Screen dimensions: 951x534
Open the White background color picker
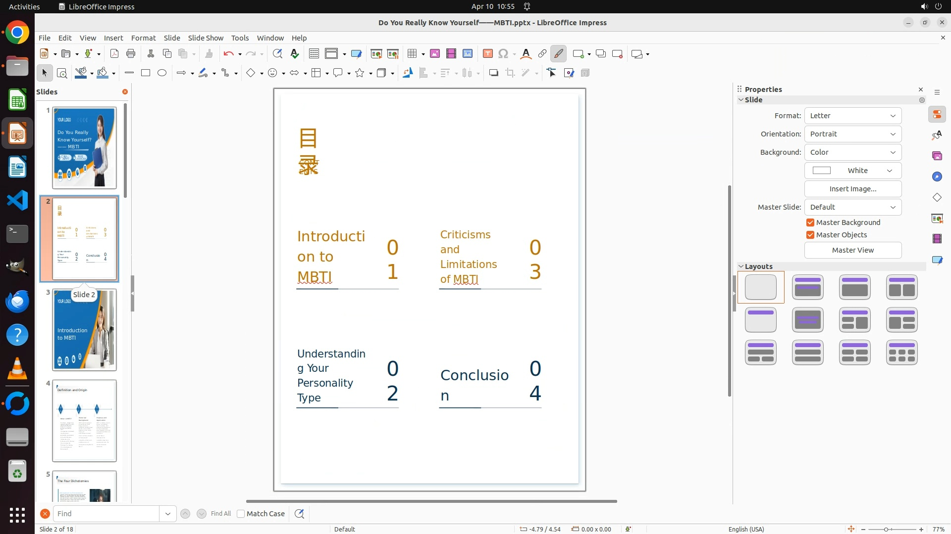coord(852,171)
